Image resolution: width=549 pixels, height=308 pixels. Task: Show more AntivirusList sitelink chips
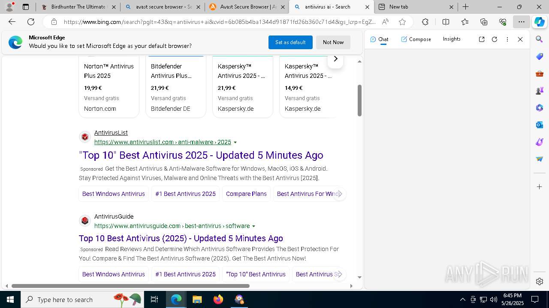click(x=339, y=194)
